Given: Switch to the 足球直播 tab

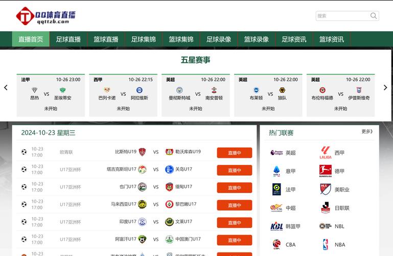Looking at the screenshot, I should tap(68, 39).
